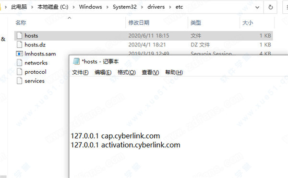The height and width of the screenshot is (178, 288).
Task: Expand chevron after drivers breadcrumb
Action: click(x=170, y=7)
